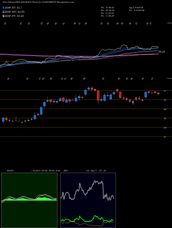
Task: Select the 'DOW PT: 32.49' legend text
Action: coord(14,16)
